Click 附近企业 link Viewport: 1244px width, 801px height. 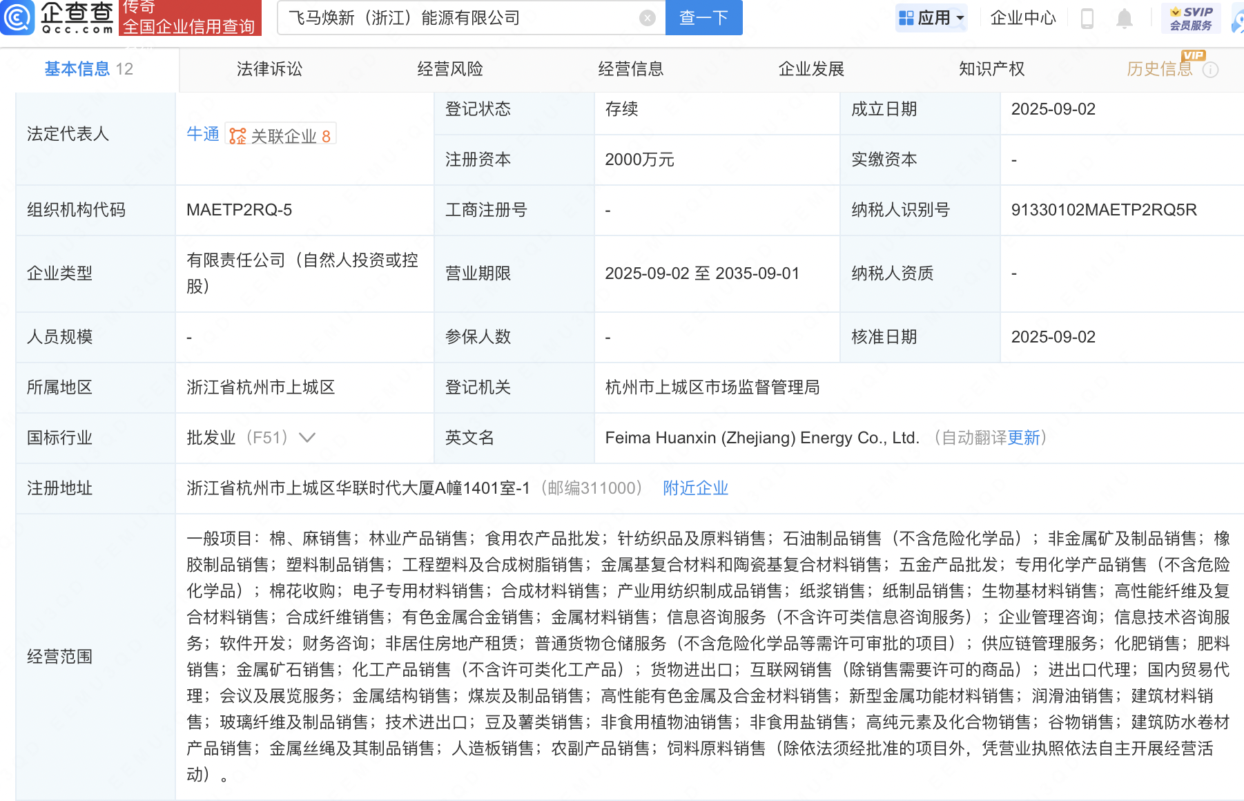click(696, 488)
